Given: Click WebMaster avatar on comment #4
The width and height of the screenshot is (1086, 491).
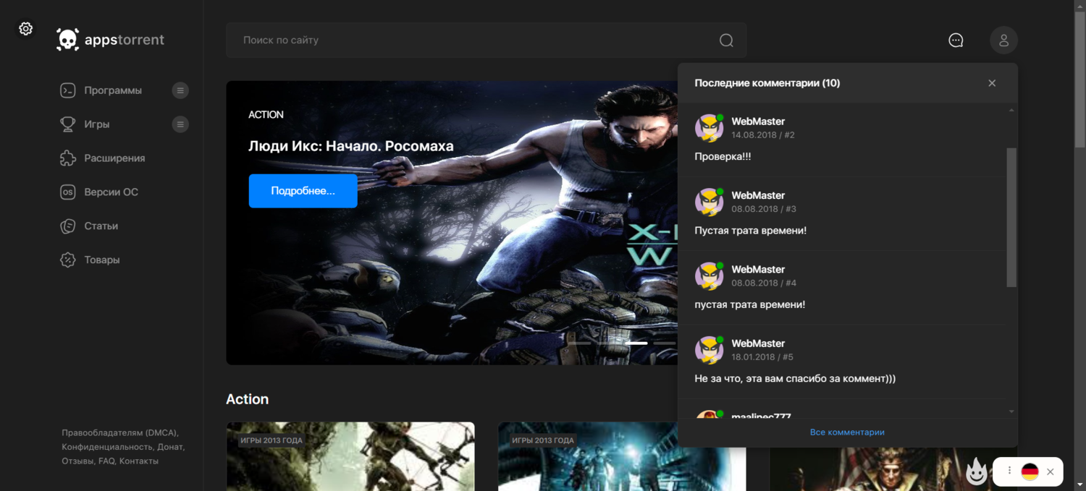Looking at the screenshot, I should 709,276.
